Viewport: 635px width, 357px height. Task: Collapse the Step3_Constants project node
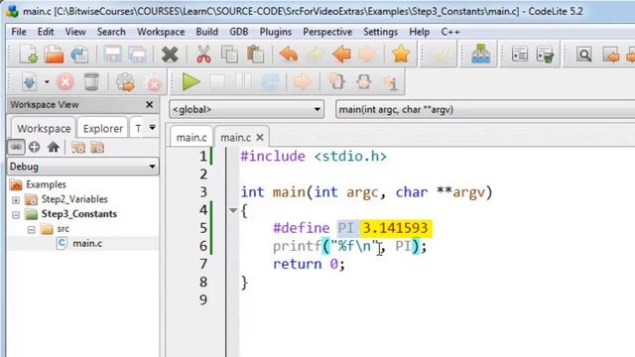[x=16, y=214]
